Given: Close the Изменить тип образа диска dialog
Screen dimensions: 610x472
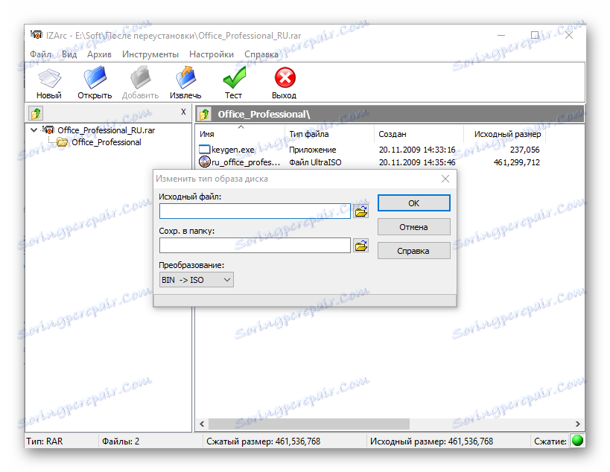Looking at the screenshot, I should 445,179.
